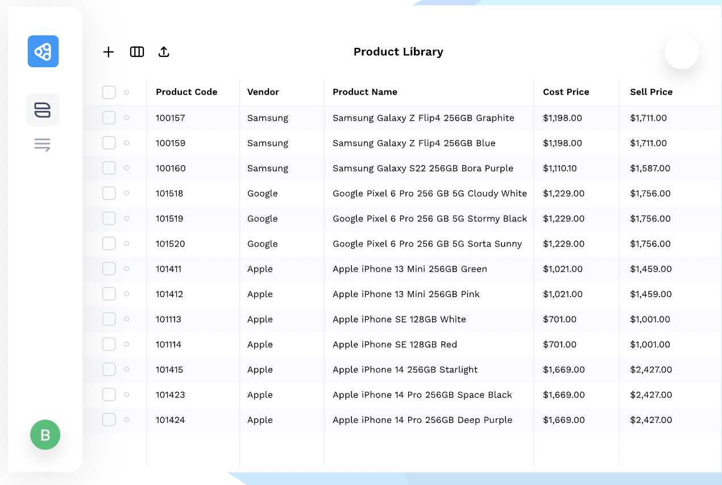
Task: Check the box for product 100159
Action: coord(109,143)
